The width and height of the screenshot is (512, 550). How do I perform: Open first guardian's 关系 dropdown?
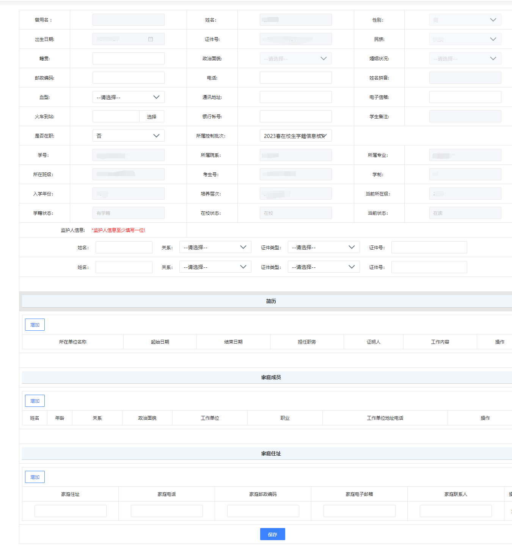(x=215, y=247)
